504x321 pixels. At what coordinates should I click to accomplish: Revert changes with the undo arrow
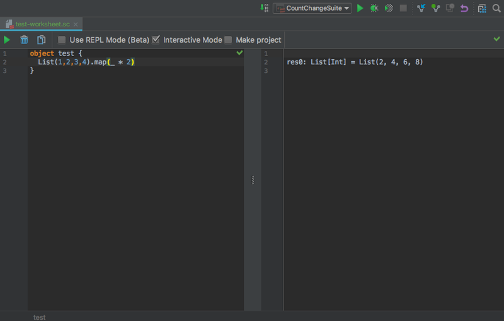[x=464, y=8]
